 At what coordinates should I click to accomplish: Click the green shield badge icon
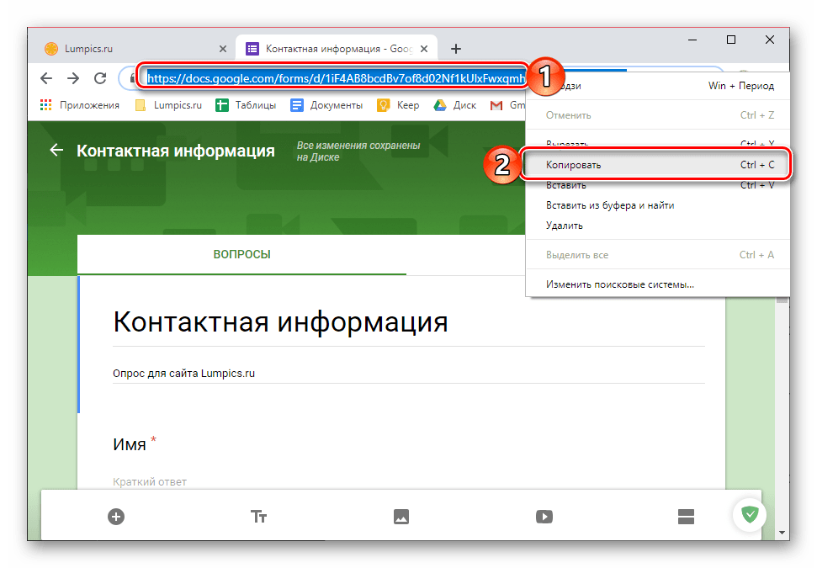[x=750, y=515]
